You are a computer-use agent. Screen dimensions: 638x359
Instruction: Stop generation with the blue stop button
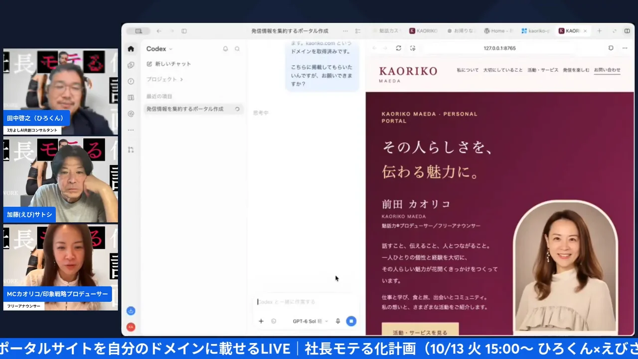tap(351, 321)
